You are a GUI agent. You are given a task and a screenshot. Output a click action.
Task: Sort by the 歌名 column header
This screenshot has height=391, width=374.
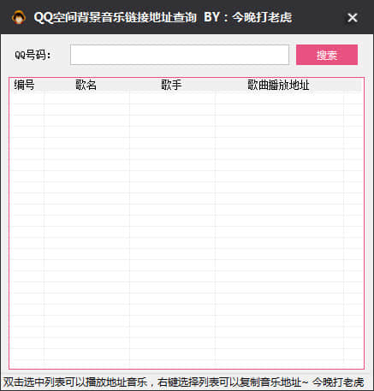[x=86, y=85]
